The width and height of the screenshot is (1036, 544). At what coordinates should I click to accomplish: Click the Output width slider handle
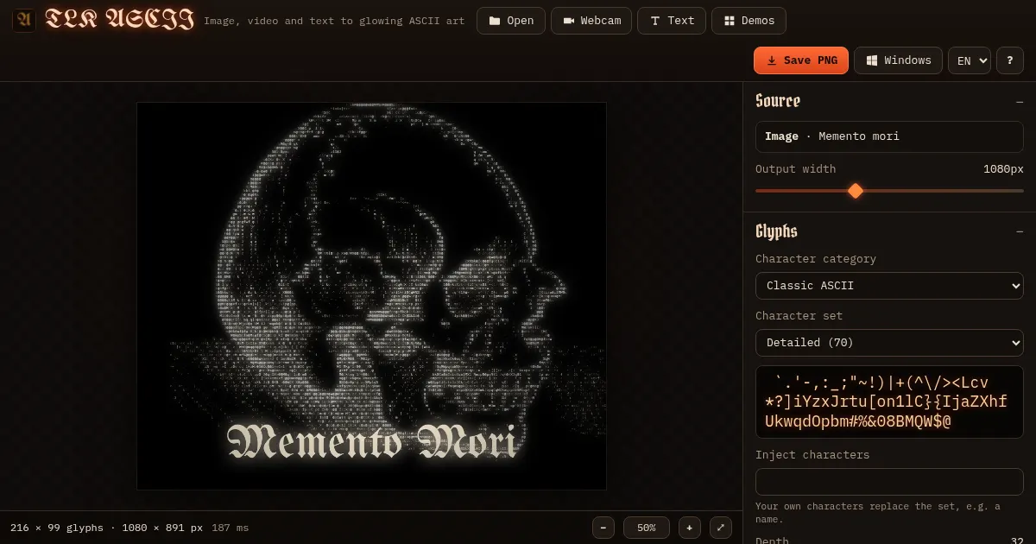coord(856,191)
